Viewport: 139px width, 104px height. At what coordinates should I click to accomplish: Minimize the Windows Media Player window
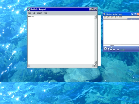pyautogui.click(x=133, y=14)
